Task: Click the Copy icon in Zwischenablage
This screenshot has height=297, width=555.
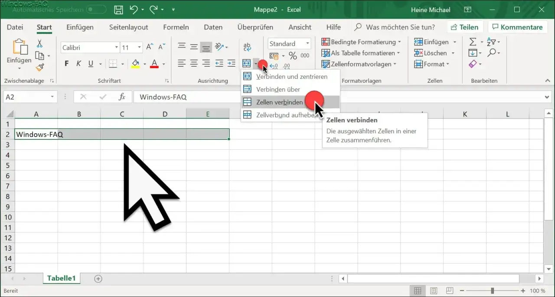Action: tap(39, 55)
